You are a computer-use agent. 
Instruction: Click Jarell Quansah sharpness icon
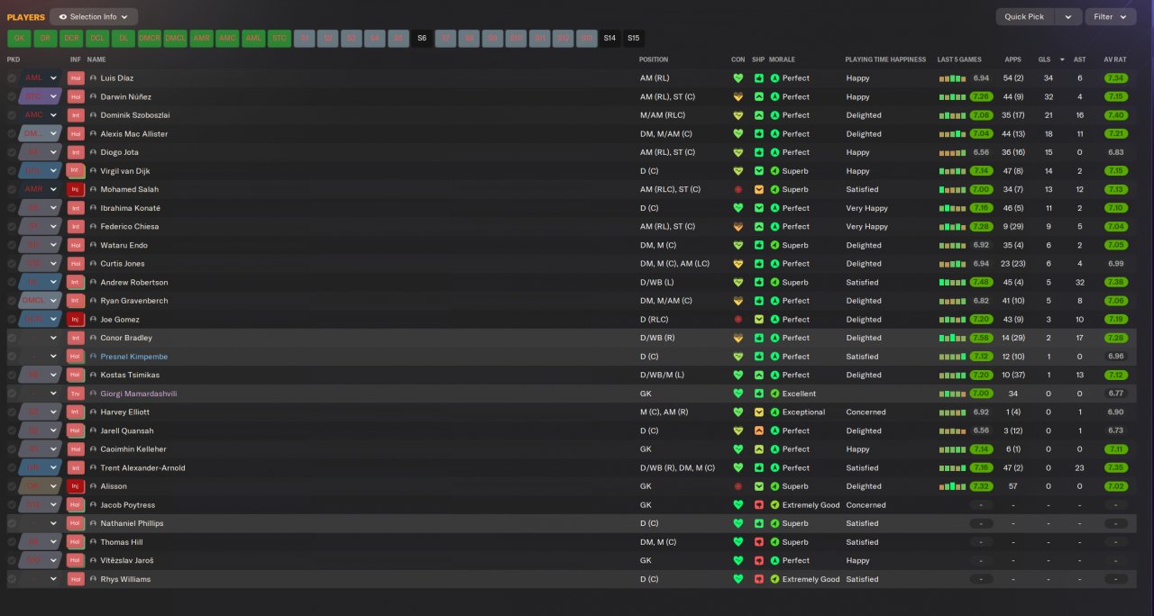pos(759,430)
